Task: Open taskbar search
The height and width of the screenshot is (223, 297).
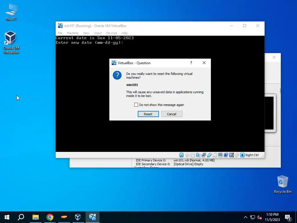Action: [x=21, y=217]
